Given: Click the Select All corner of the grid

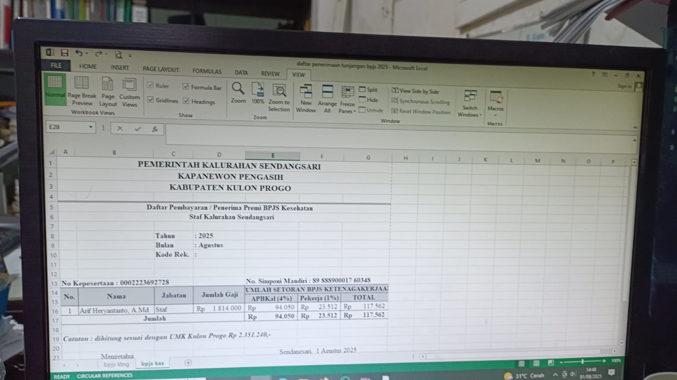Looking at the screenshot, I should click(x=52, y=151).
